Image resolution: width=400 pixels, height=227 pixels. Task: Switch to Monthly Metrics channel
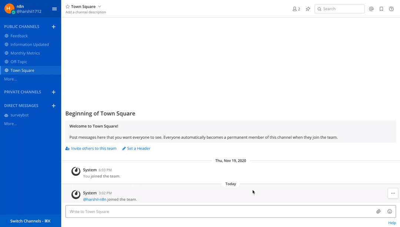point(25,53)
